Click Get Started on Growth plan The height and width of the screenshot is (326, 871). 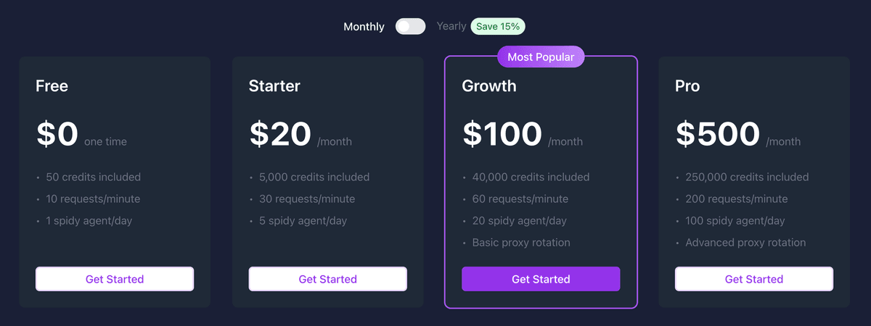(x=541, y=279)
